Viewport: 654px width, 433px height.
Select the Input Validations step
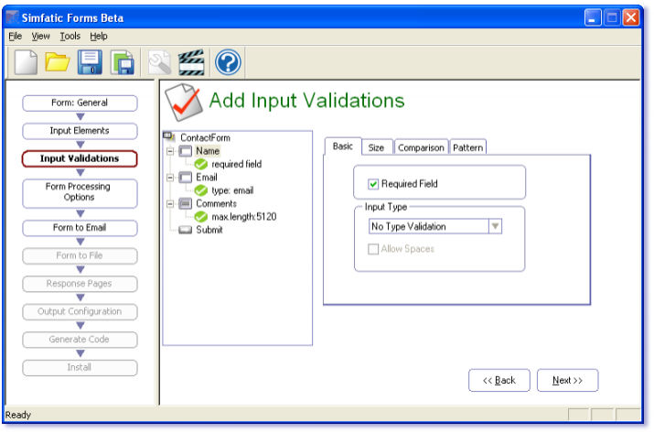[80, 158]
